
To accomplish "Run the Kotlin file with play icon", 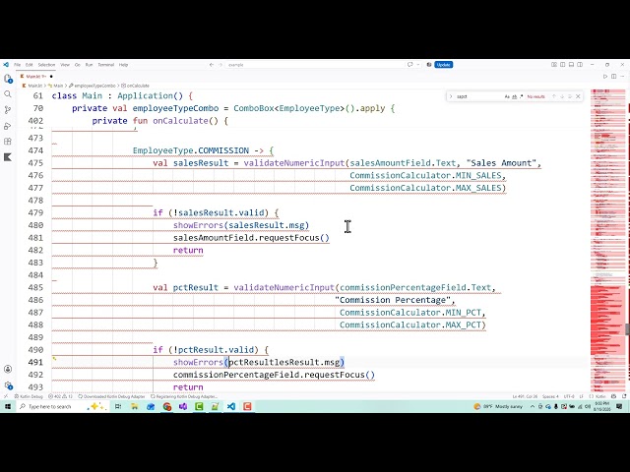I will [605, 77].
